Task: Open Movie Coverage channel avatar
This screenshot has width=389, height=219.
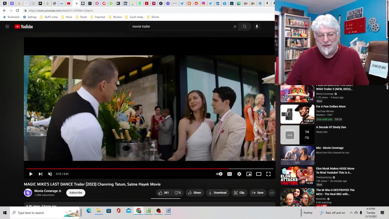Action: pos(28,193)
